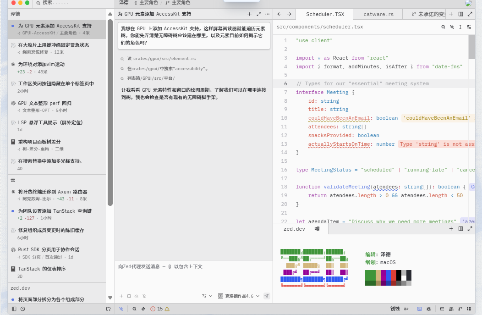Open collaboration panel people icon
The width and height of the screenshot is (482, 315).
pyautogui.click(x=451, y=309)
